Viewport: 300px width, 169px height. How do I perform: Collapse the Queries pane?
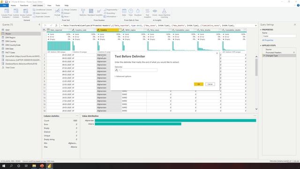39,24
